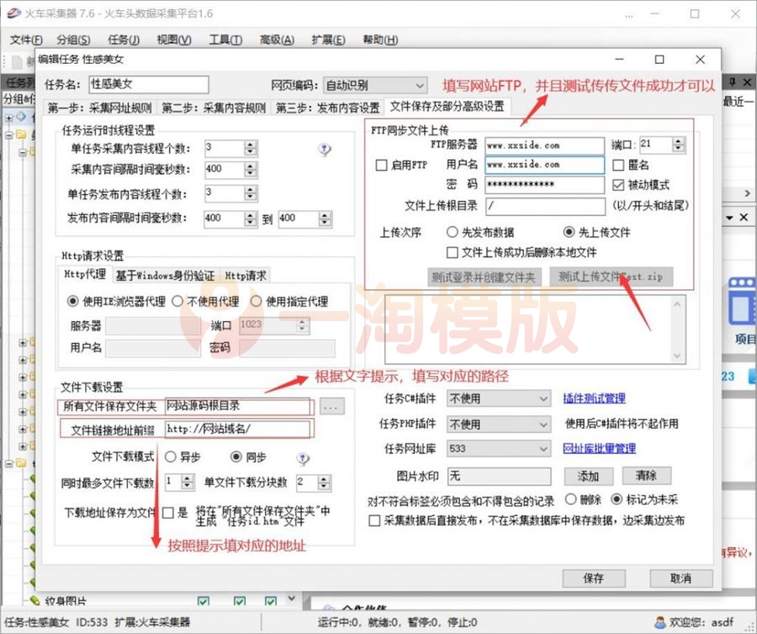This screenshot has width=757, height=634.
Task: Adjust the 单任务采集内容线程个数 spinner
Action: [x=250, y=148]
